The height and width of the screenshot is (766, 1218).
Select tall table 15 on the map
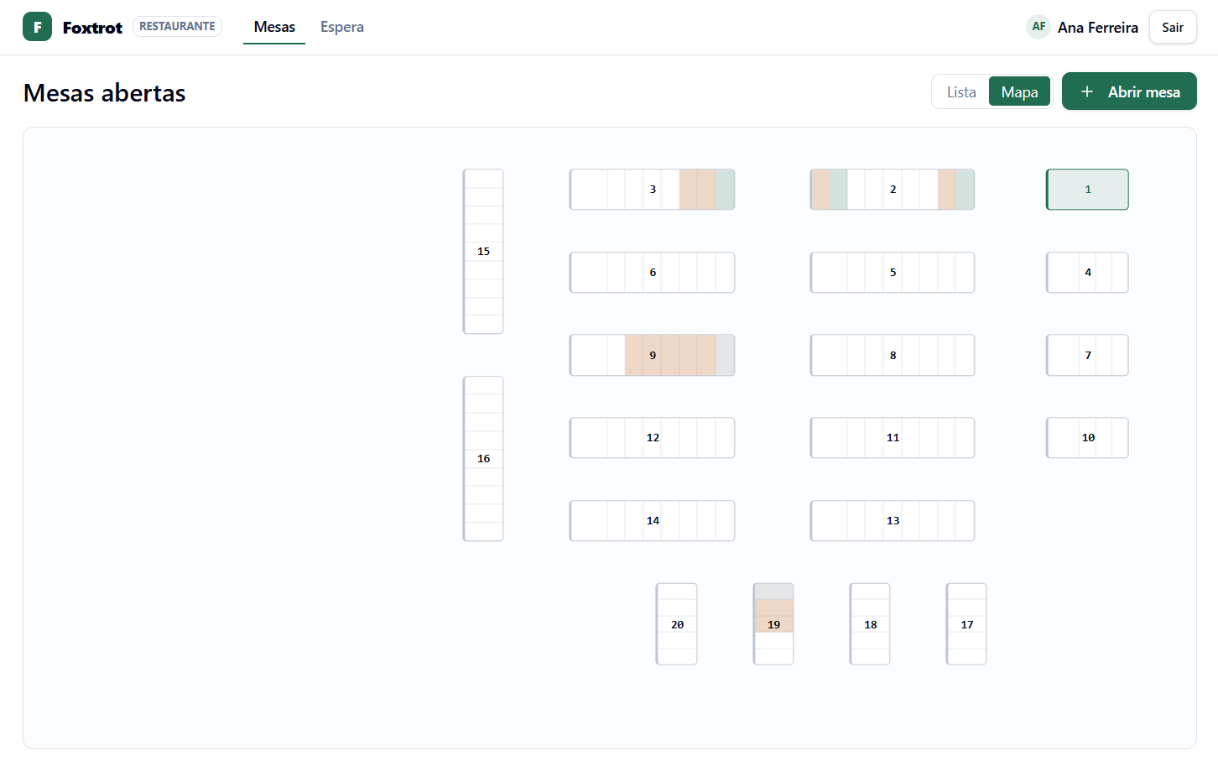click(x=483, y=252)
